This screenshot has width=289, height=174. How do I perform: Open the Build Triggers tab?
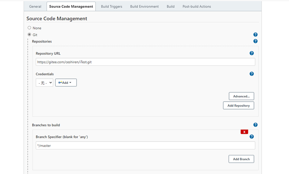[x=112, y=6]
